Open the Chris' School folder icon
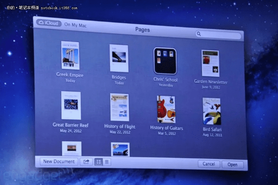 point(165,61)
